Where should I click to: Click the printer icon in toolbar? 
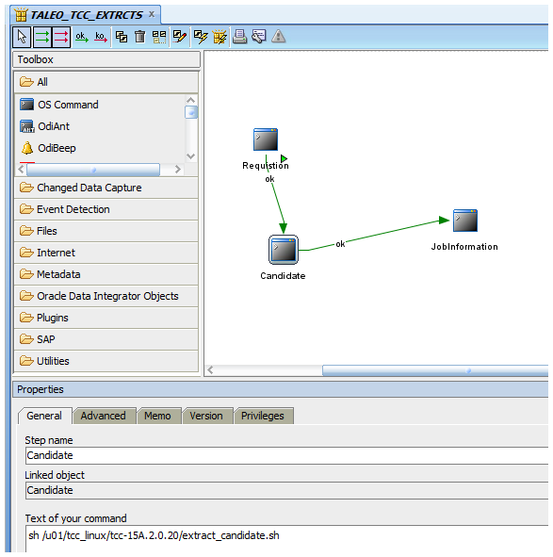point(239,37)
